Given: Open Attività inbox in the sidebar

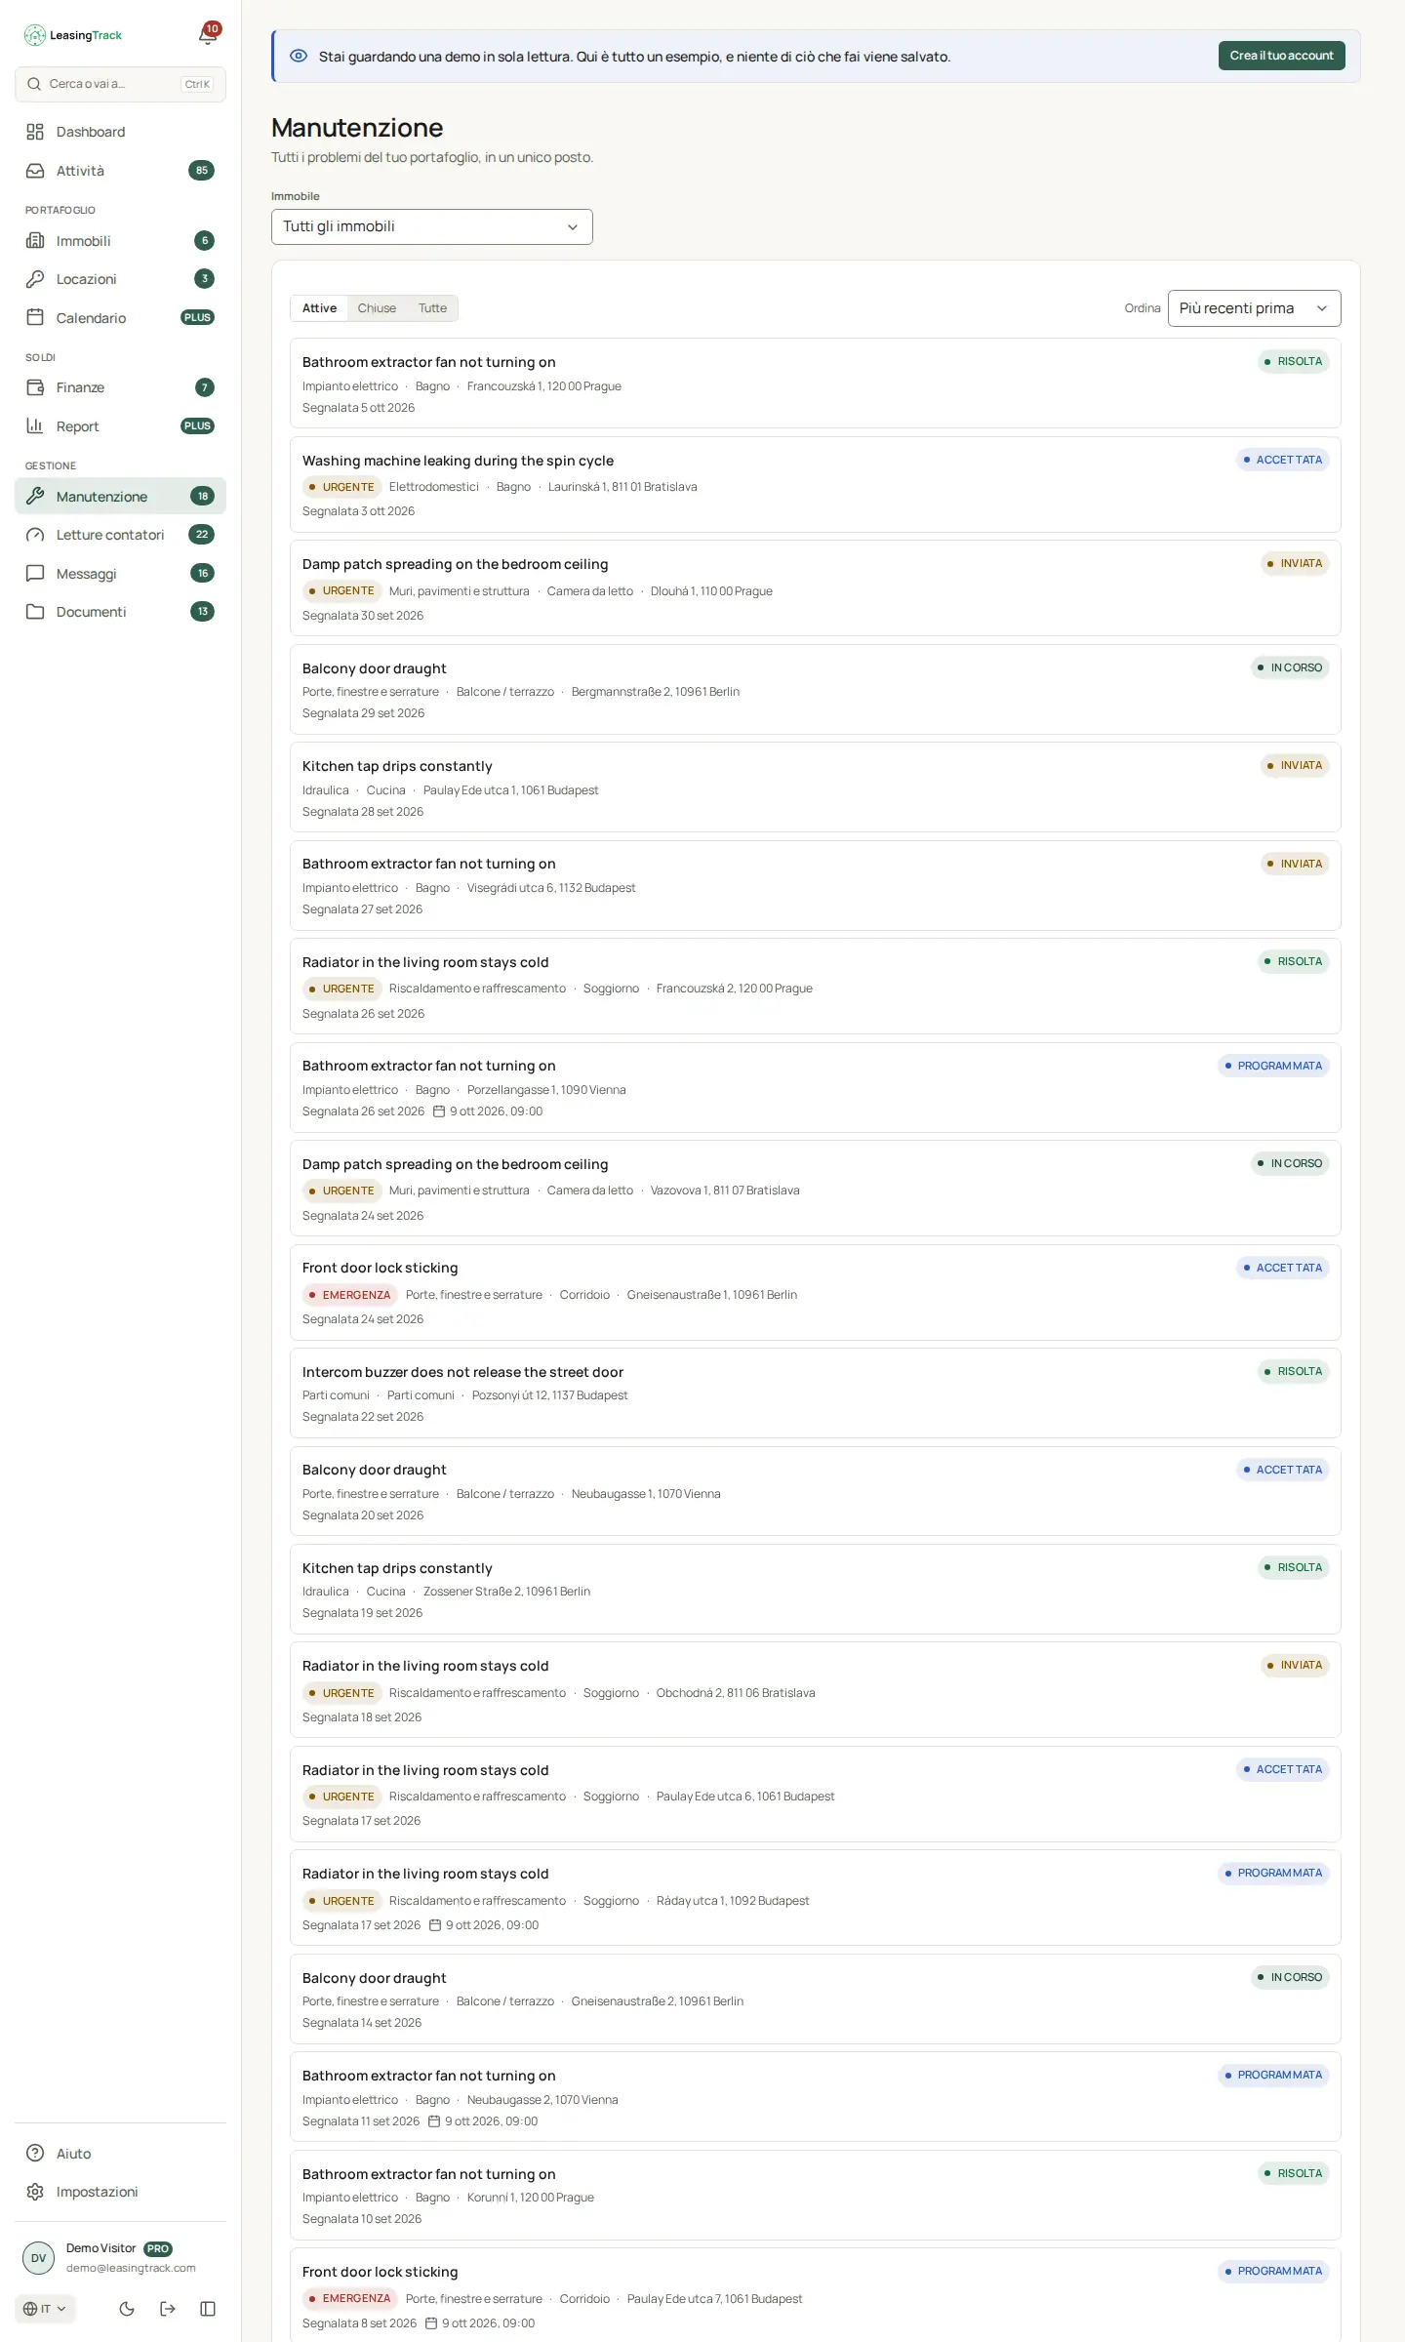Looking at the screenshot, I should tap(120, 171).
